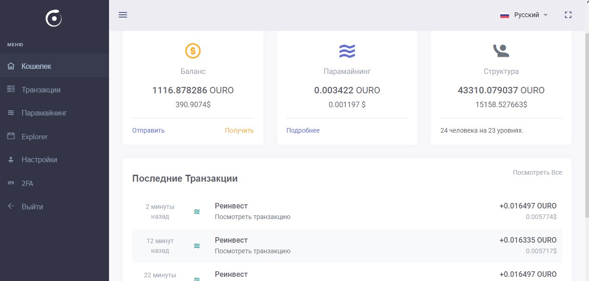Toggle the hamburger menu icon
The height and width of the screenshot is (281, 589).
pos(123,15)
